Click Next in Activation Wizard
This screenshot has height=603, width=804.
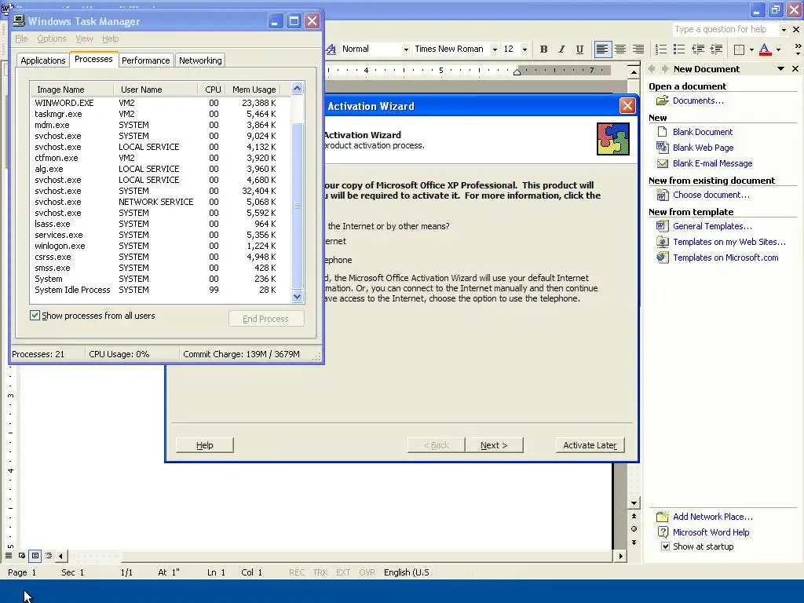pos(495,445)
